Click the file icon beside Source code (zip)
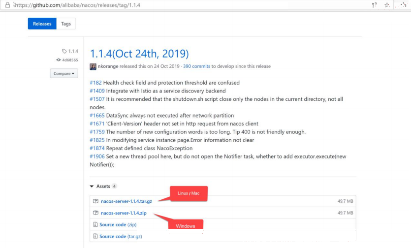 click(95, 224)
